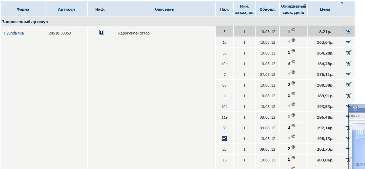Expand table using arrow in header corner
Viewport: 365px width, 169px height.
341,3
